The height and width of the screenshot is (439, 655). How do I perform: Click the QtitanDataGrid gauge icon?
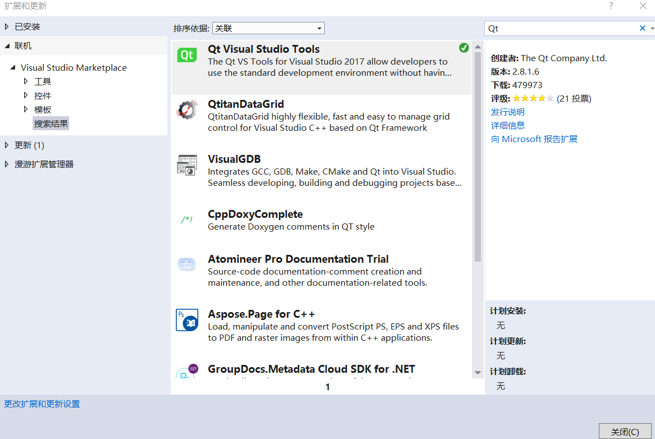click(187, 110)
